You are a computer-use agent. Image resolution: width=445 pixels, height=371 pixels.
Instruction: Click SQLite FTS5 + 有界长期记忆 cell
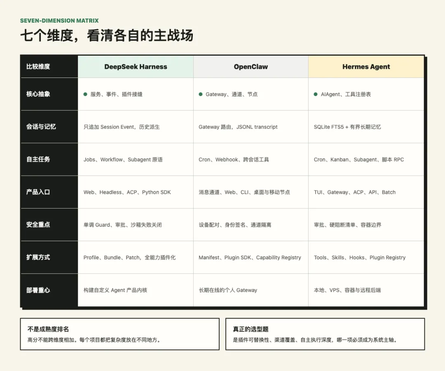[x=366, y=127]
